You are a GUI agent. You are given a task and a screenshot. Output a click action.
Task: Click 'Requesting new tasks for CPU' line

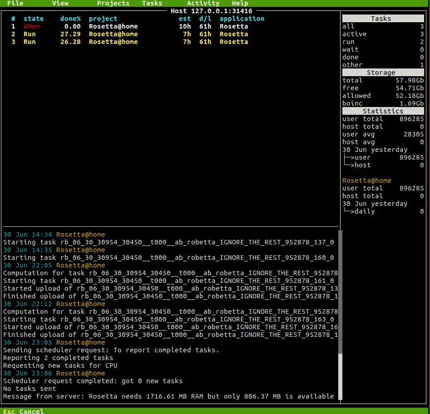60,365
